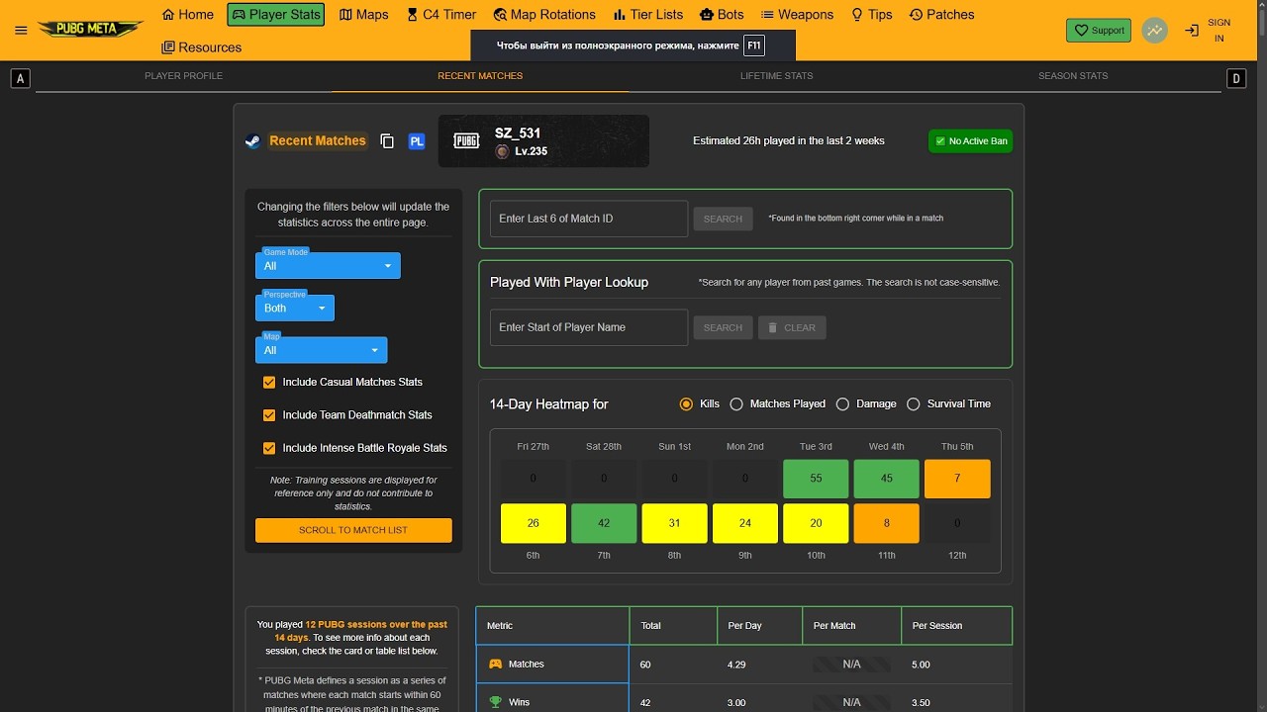Click the PUBG logo on the player card
1267x712 pixels.
point(466,141)
